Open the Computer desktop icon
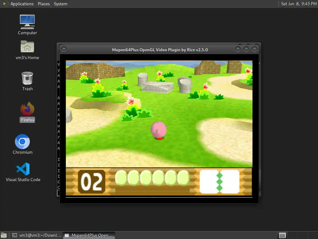Viewport: 318px width, 239px height. [27, 25]
